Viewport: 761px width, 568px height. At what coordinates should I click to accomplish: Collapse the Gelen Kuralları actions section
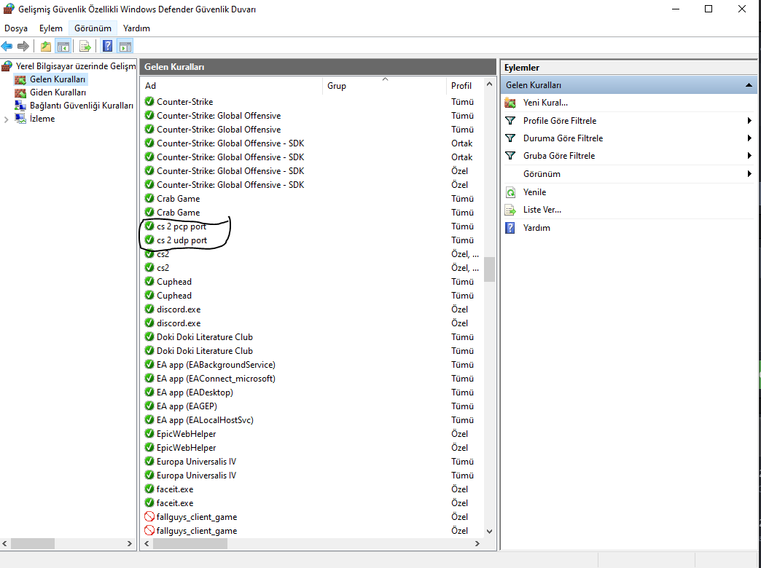coord(749,85)
